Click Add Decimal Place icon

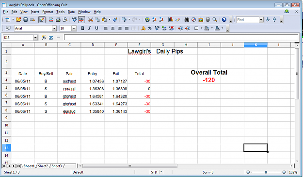pyautogui.click(x=164, y=28)
